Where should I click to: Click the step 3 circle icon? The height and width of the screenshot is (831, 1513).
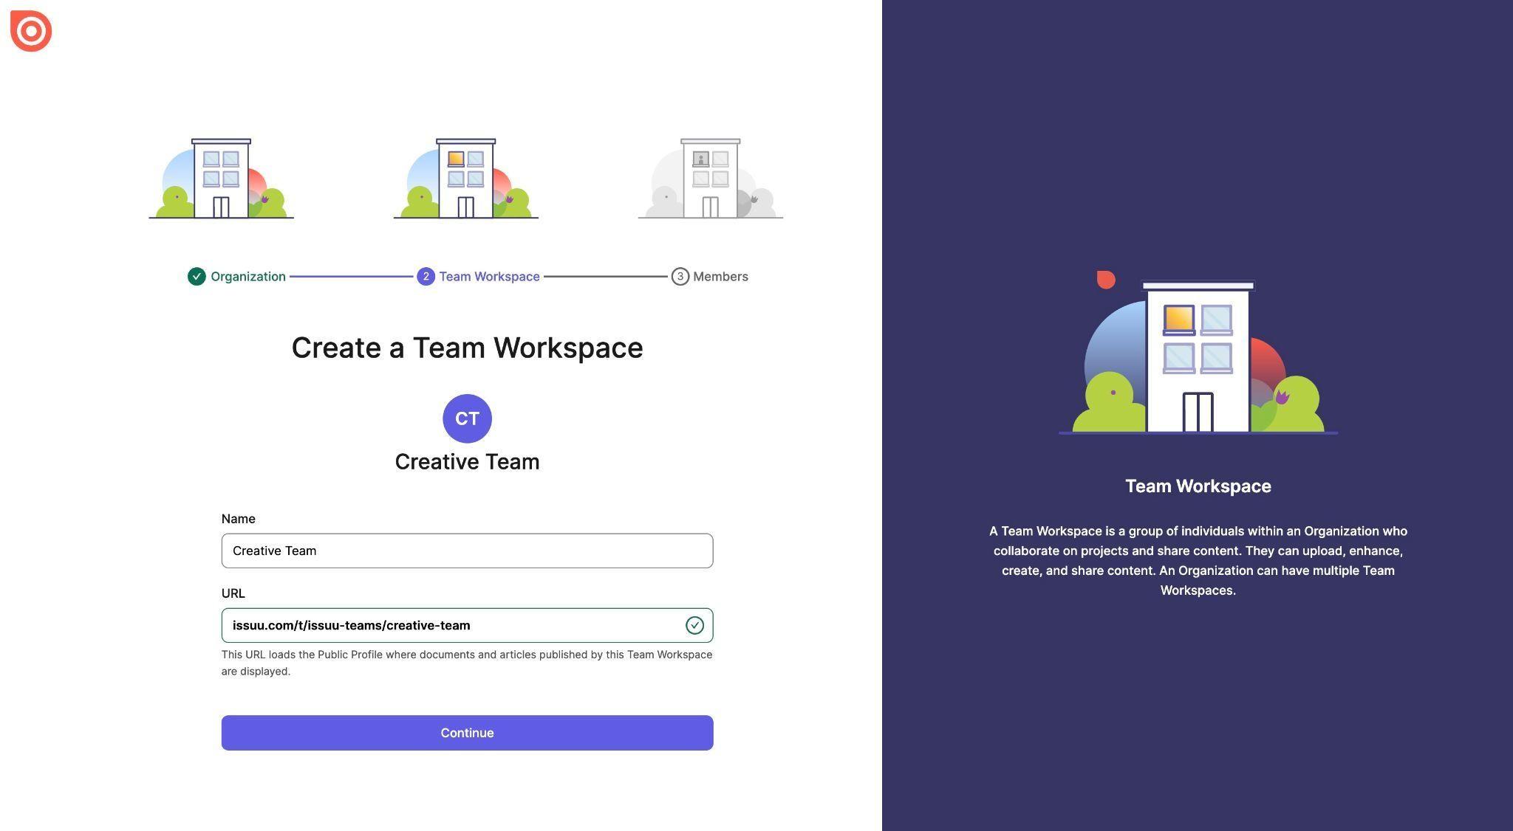click(x=680, y=277)
